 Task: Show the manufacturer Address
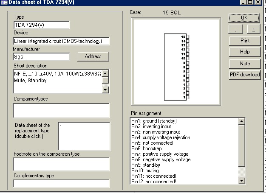(x=93, y=56)
